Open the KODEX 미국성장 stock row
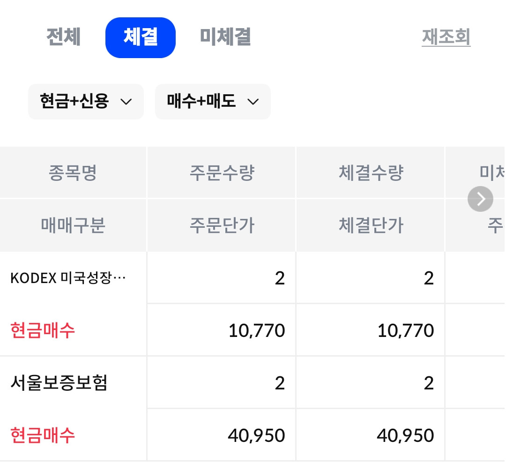506x463 pixels. (68, 278)
